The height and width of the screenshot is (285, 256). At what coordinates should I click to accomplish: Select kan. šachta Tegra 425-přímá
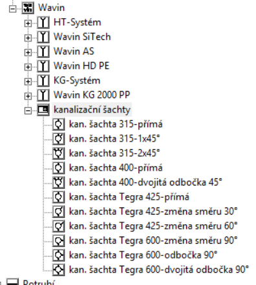pos(129,197)
